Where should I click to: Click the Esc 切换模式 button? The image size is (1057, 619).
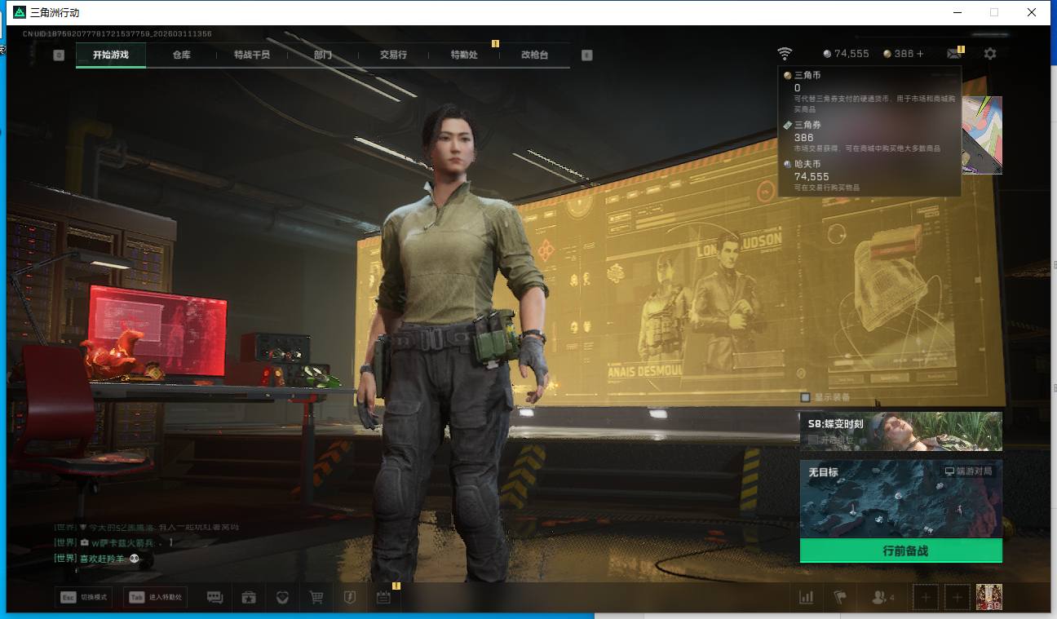coord(84,597)
